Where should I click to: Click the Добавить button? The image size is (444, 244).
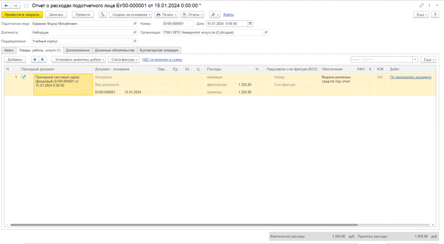point(15,60)
